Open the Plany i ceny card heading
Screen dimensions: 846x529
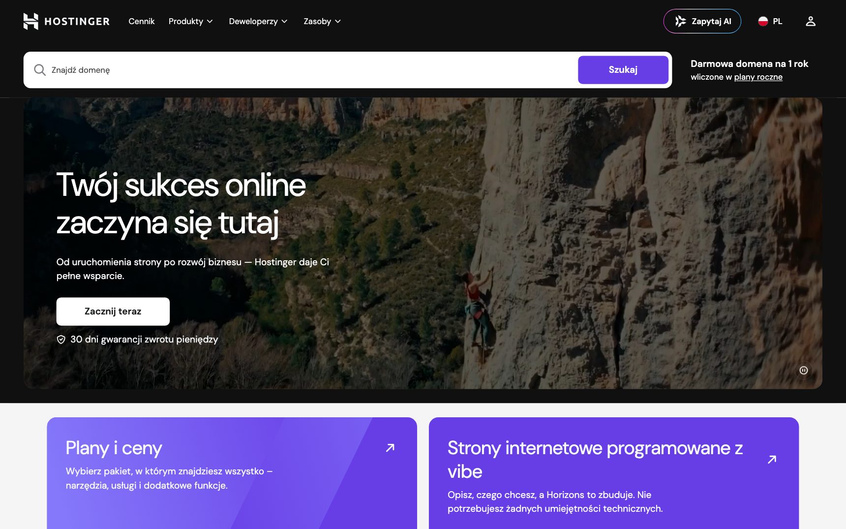pos(114,448)
